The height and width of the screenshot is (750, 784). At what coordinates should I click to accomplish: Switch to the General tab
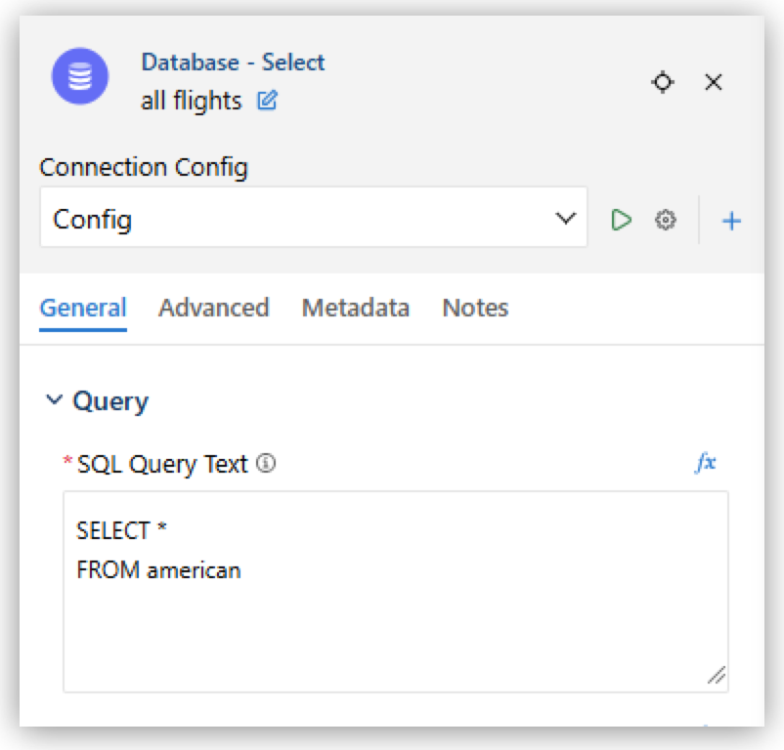pos(83,308)
